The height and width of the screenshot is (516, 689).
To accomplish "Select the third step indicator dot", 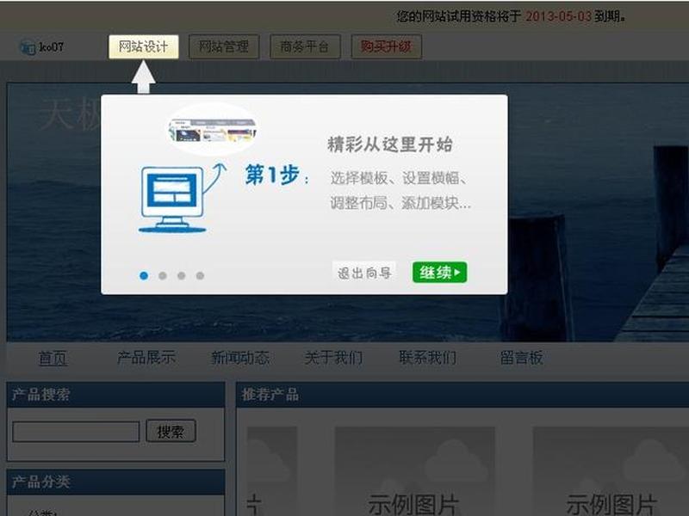I will point(181,275).
